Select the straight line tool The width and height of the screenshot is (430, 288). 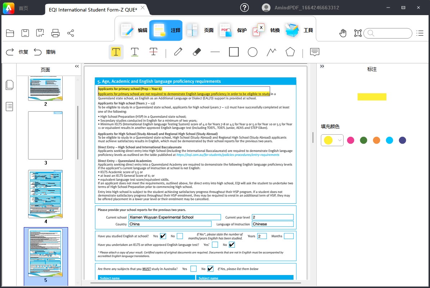tap(215, 51)
